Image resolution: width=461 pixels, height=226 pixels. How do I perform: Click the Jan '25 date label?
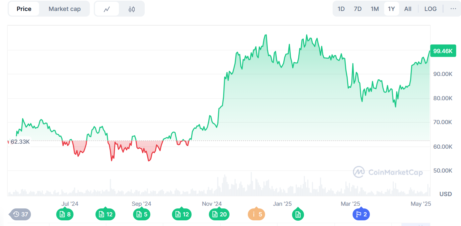(282, 204)
